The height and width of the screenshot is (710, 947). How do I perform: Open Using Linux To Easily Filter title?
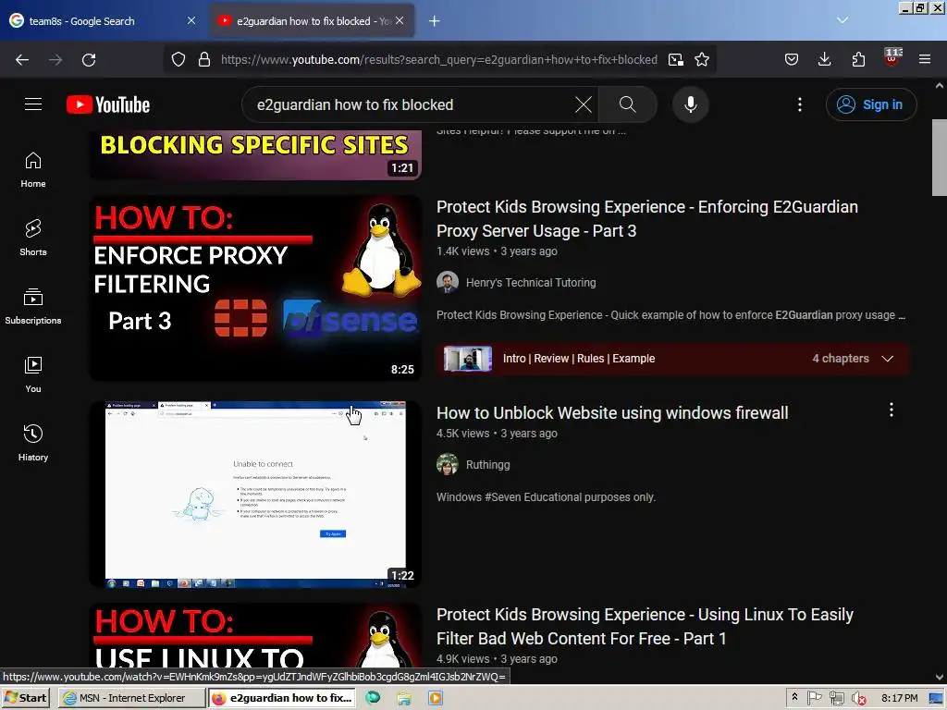tap(645, 626)
